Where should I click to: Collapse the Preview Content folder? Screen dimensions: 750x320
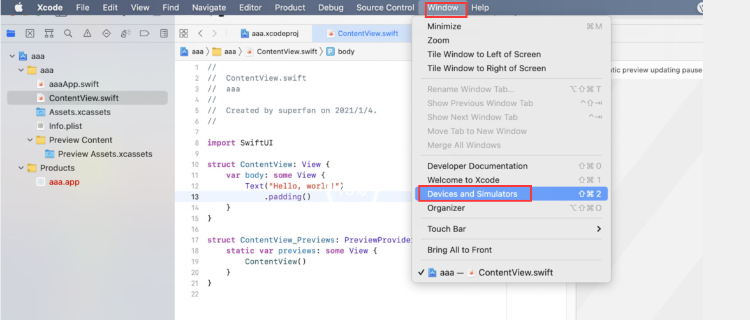coord(30,140)
